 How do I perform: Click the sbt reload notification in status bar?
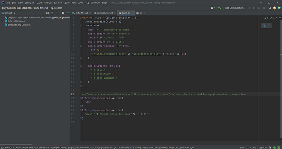[99, 147]
